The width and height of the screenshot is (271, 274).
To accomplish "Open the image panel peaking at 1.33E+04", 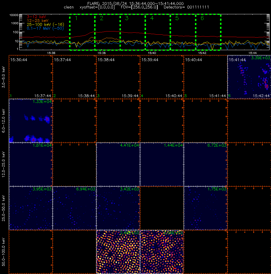I will [31, 121].
